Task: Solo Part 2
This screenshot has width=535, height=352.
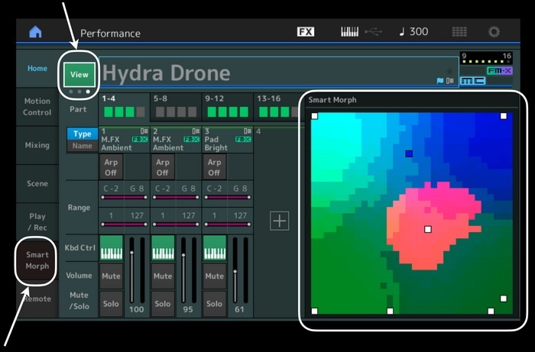Action: click(x=163, y=304)
